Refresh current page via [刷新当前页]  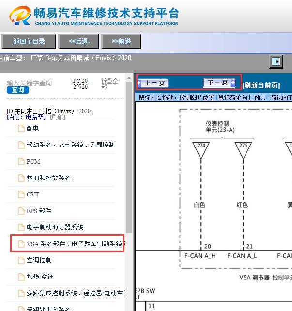click(261, 85)
